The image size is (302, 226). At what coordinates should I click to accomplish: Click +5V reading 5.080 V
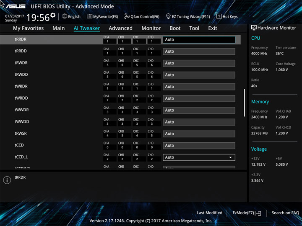[282, 164]
